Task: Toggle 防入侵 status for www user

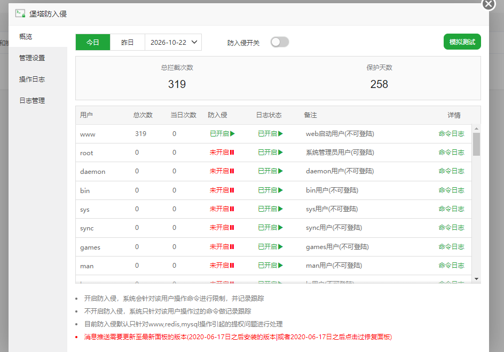Action: (x=223, y=134)
